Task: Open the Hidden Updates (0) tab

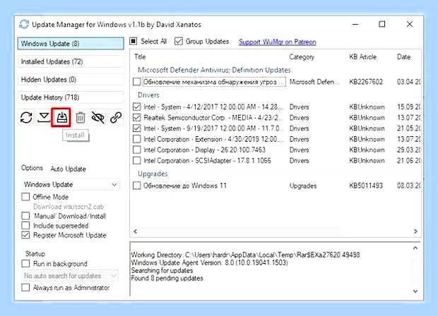Action: click(x=71, y=80)
